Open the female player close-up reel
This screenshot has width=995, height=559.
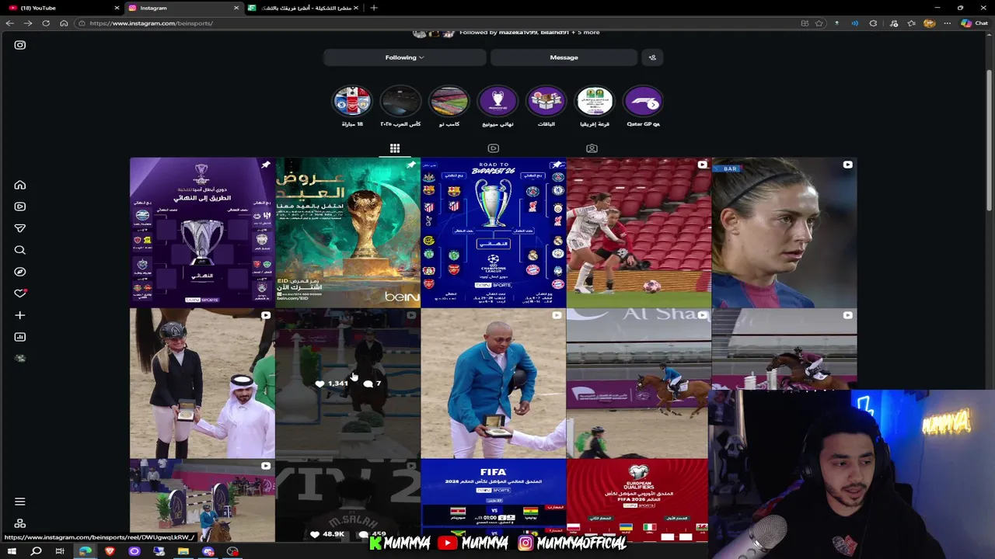click(784, 233)
